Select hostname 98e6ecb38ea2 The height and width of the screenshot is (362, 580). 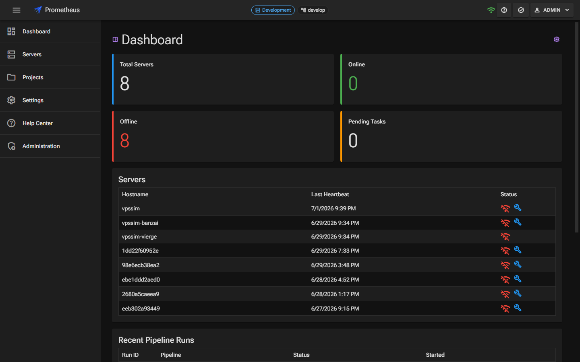(x=141, y=265)
